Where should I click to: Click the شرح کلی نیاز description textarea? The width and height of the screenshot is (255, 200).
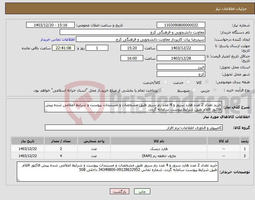[133, 107]
